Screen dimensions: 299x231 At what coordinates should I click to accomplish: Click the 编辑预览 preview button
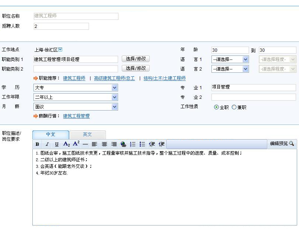point(282,144)
